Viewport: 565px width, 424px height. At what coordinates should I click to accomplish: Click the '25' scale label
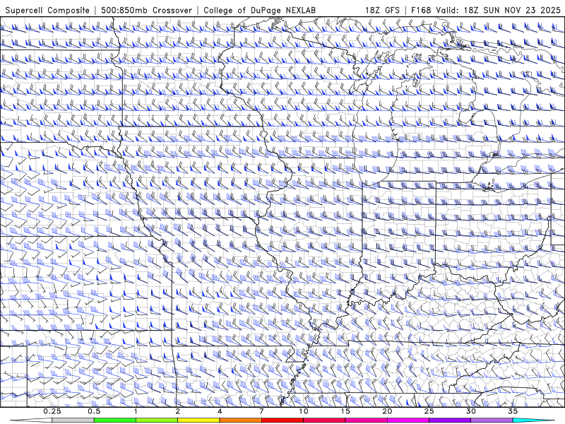[429, 411]
